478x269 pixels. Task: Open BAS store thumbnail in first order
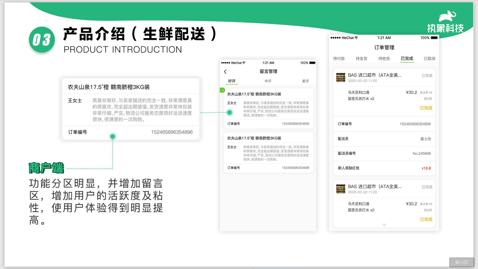(x=341, y=78)
